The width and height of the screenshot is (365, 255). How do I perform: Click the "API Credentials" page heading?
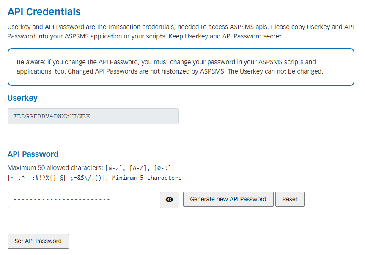tap(44, 12)
